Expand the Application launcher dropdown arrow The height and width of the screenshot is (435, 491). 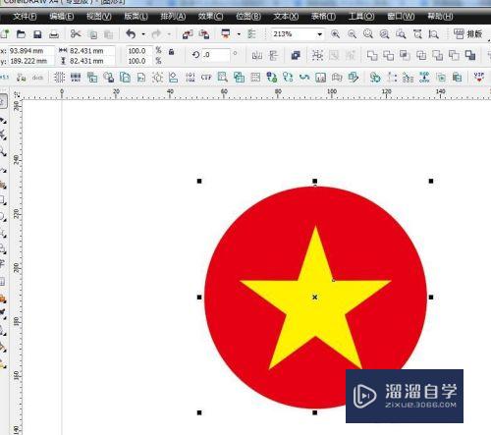click(239, 34)
